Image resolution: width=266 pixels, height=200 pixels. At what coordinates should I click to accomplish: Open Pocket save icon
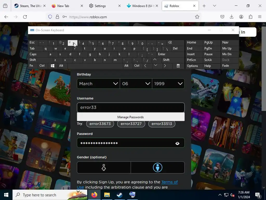tap(222, 17)
